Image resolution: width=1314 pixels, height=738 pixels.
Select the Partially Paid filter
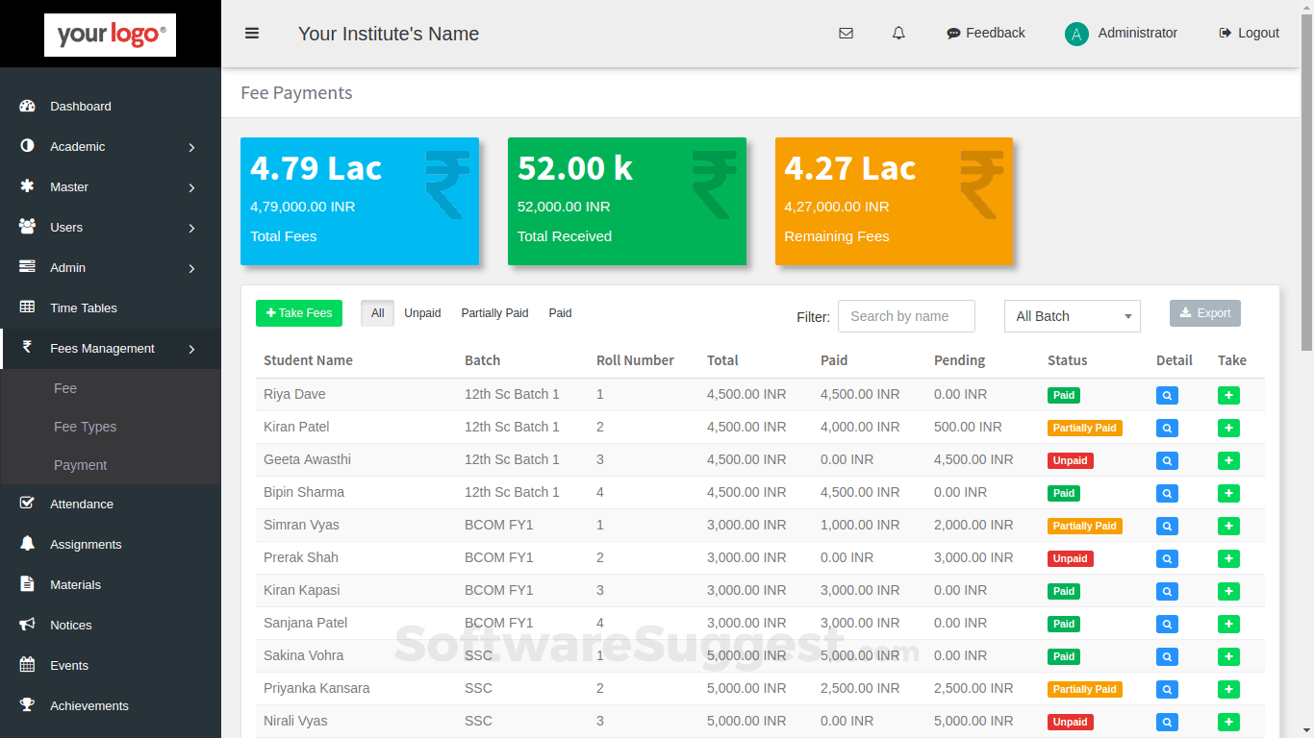pyautogui.click(x=494, y=312)
